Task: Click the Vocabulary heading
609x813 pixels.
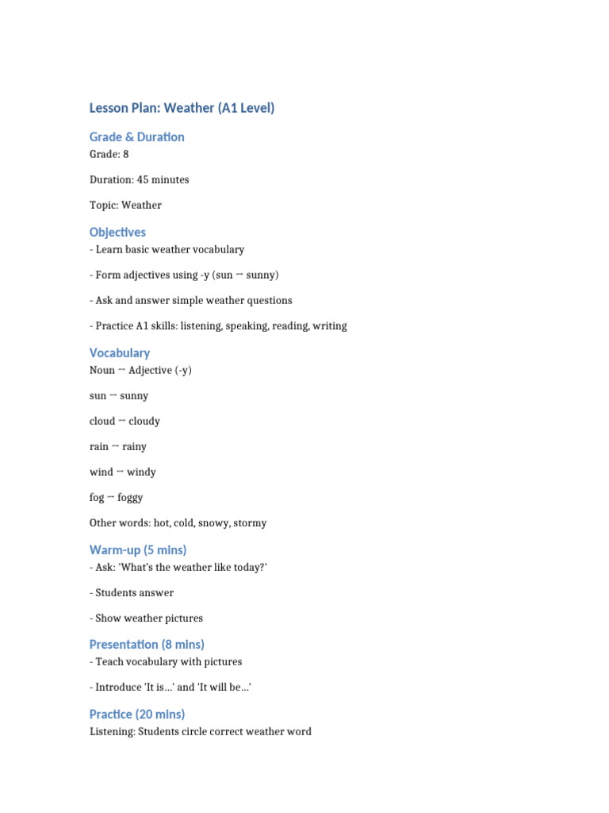Action: coord(120,353)
